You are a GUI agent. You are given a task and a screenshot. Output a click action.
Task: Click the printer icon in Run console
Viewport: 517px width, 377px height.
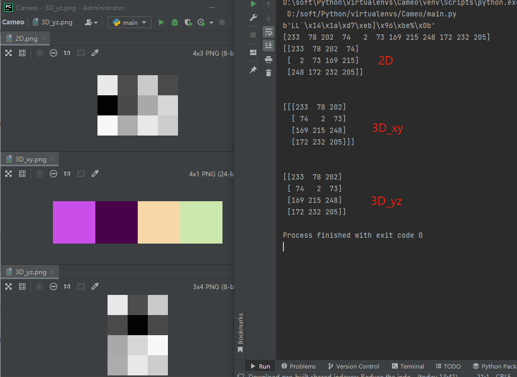pos(269,59)
